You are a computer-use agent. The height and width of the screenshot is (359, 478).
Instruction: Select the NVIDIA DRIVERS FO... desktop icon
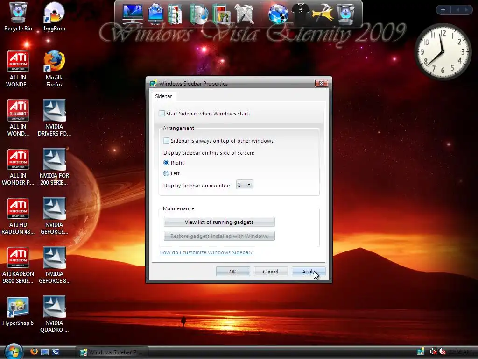pos(54,118)
